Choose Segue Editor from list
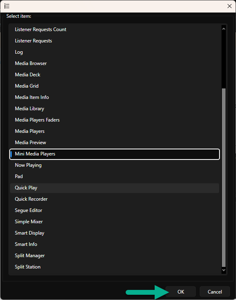 tap(114, 210)
